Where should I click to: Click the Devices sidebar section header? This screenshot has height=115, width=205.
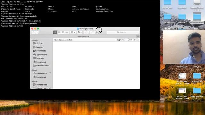click(35, 81)
